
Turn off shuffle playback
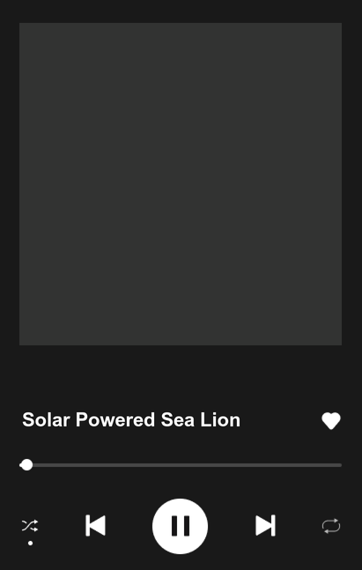(x=30, y=526)
